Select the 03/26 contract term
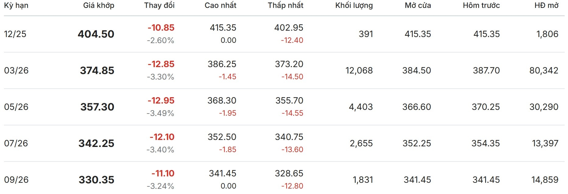This screenshot has width=568, height=194. (16, 70)
